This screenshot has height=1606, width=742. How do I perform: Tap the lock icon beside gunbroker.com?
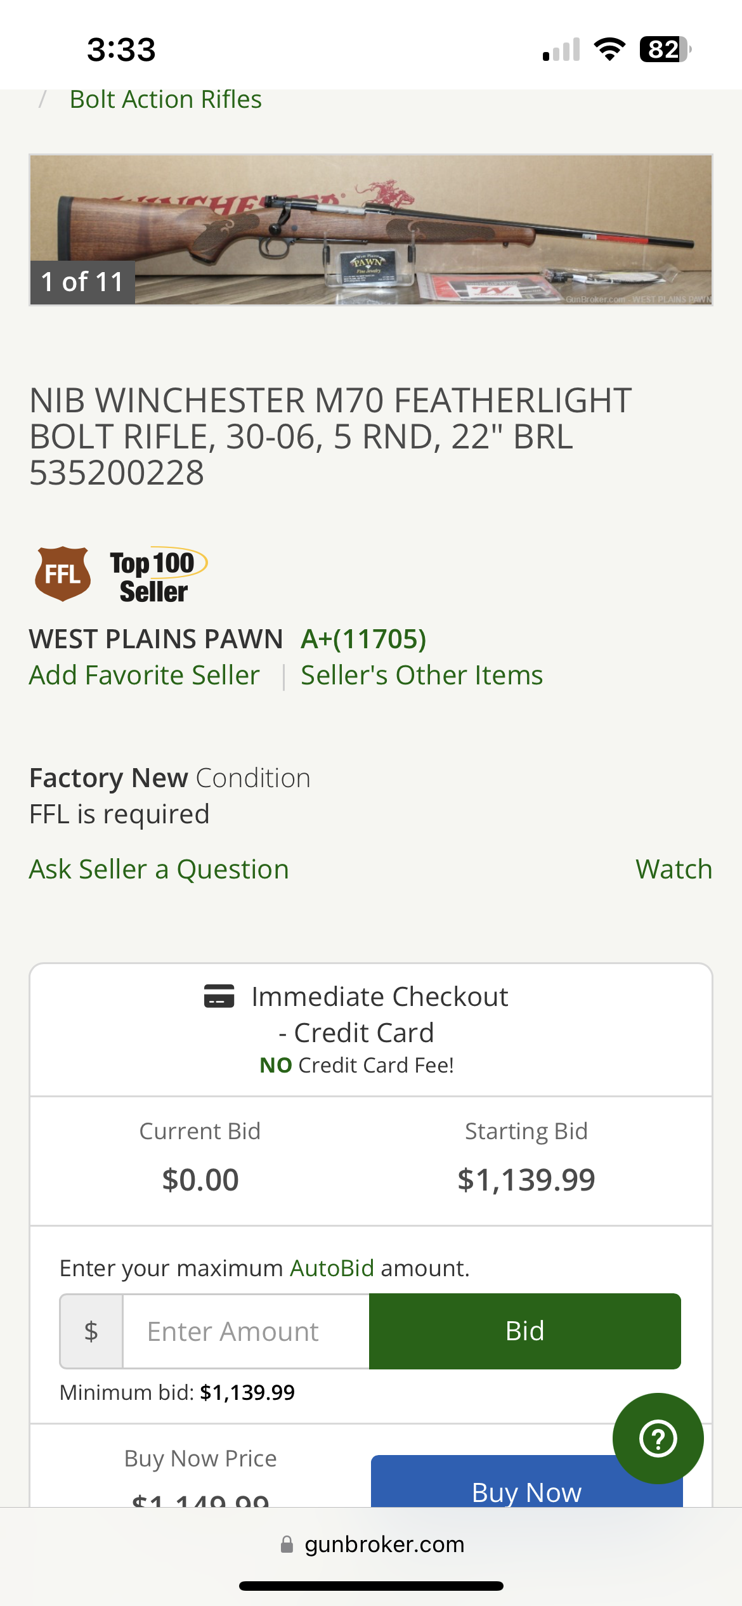(287, 1544)
